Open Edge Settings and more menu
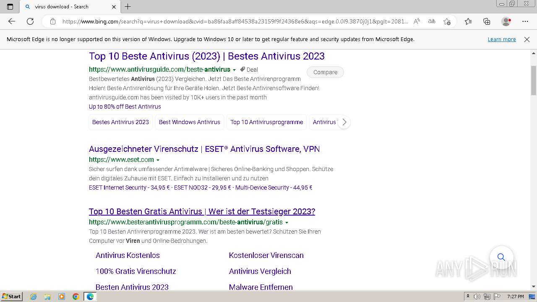 (x=525, y=21)
